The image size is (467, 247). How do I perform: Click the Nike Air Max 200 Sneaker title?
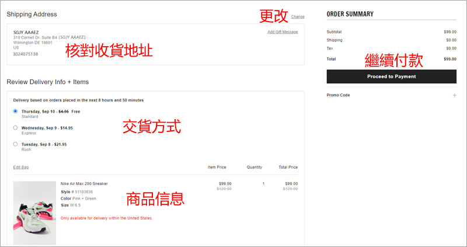(84, 183)
